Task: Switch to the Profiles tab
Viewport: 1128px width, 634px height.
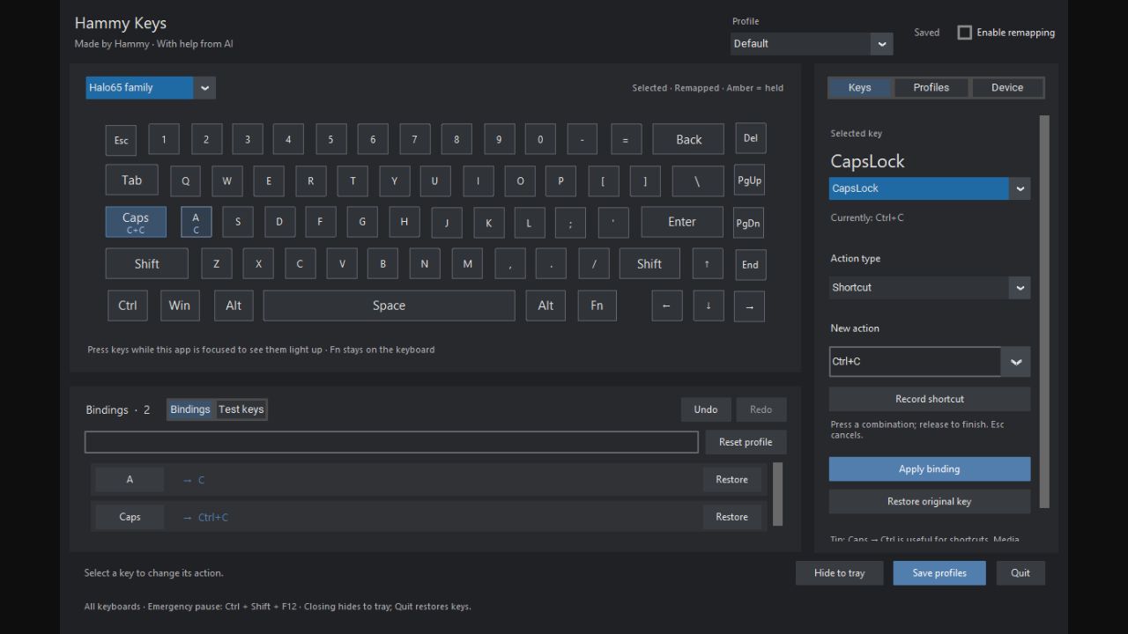Action: pos(931,87)
